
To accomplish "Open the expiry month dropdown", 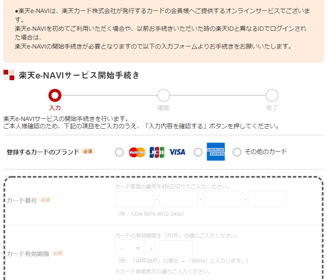I will [x=130, y=249].
